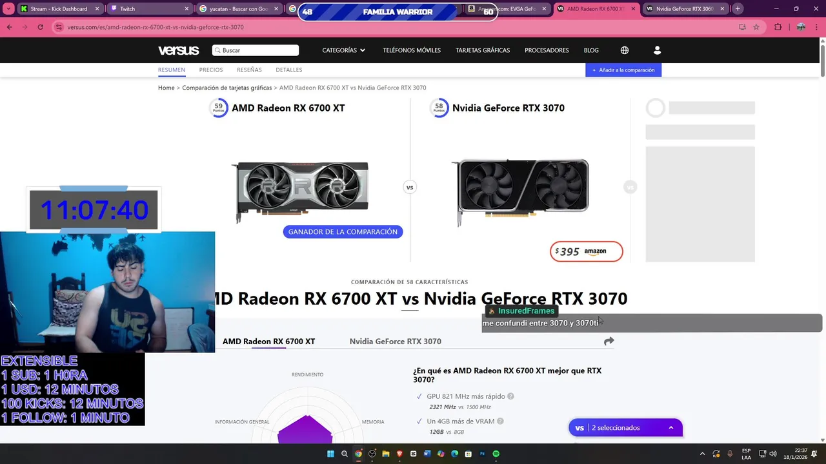Open Chrome from the taskbar

[x=358, y=454]
